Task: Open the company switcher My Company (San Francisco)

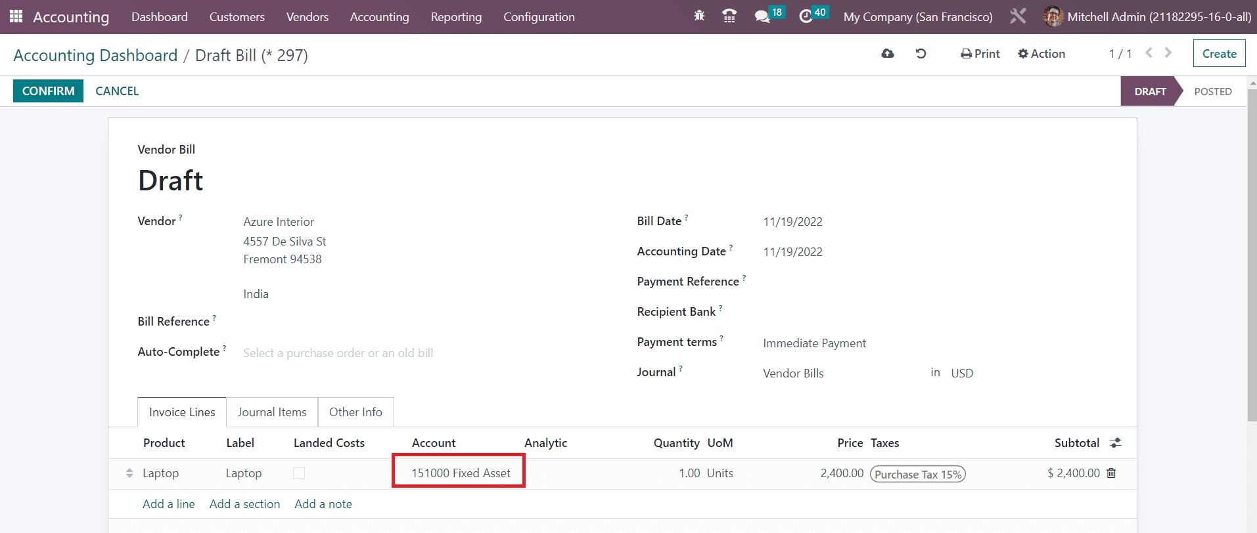Action: click(x=918, y=17)
